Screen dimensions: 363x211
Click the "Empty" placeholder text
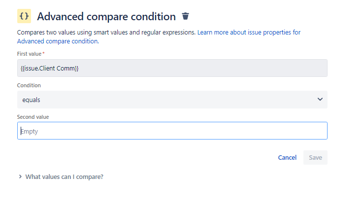[29, 131]
